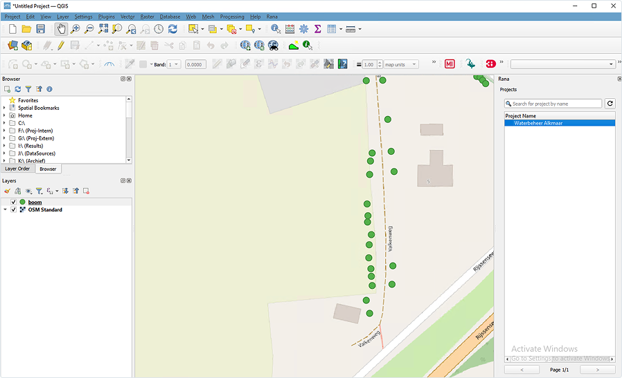The image size is (622, 378).
Task: Click the Statistical Summary sigma icon
Action: pos(317,29)
